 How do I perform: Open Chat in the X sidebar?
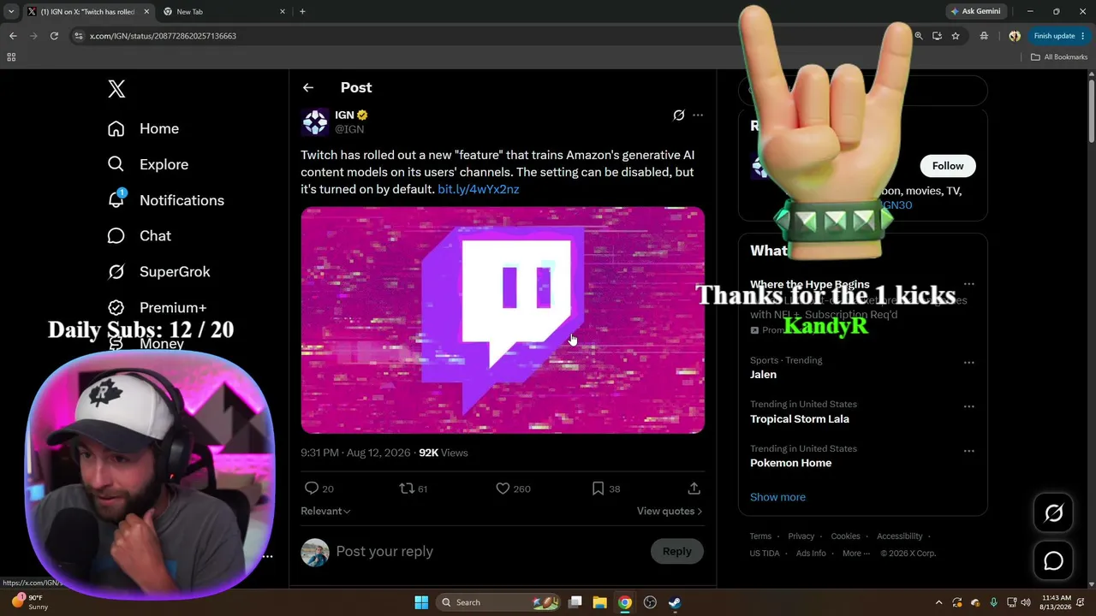point(139,236)
